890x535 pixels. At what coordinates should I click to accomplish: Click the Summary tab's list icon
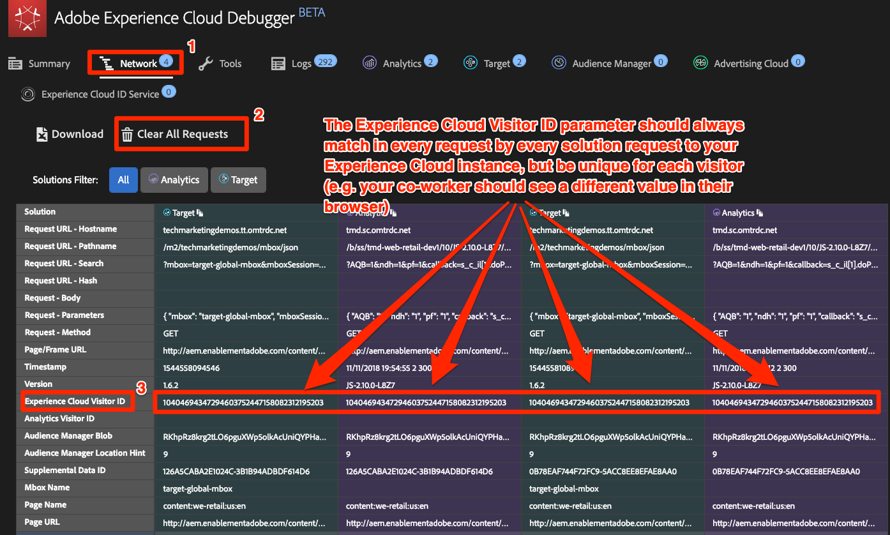(x=15, y=63)
